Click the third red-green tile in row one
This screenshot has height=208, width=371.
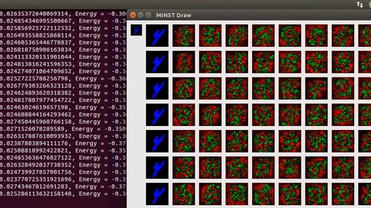tap(237, 35)
